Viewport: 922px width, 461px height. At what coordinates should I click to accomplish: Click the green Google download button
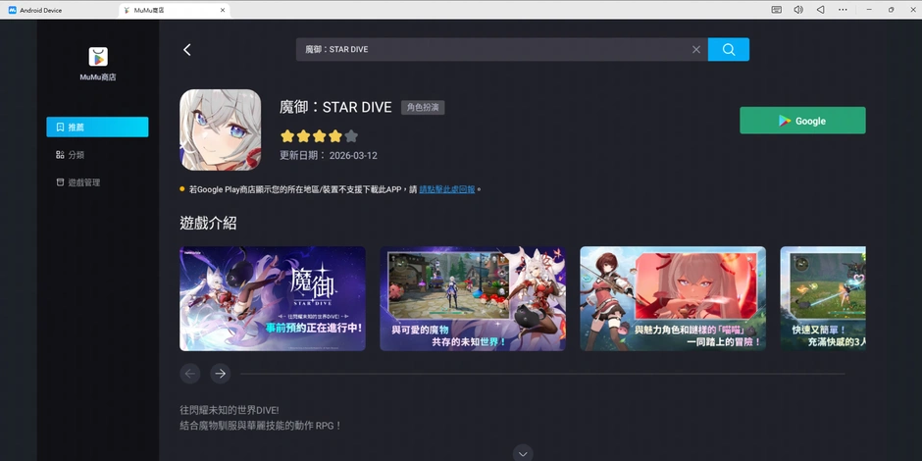[802, 121]
